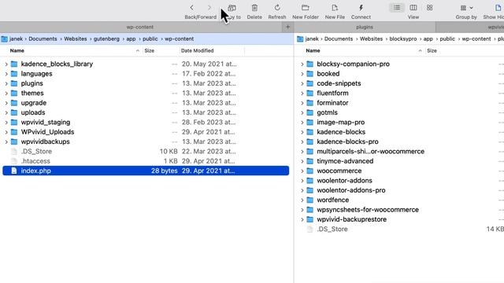Click Websites in the right breadcrumb

pyautogui.click(x=371, y=39)
